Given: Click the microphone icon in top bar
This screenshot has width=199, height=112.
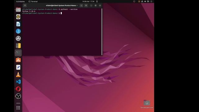Looking at the screenshot, I should tap(148, 2).
